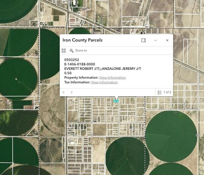Screen dimensions: 204x175
Task: Open Tax Information View Information link
Action: [x=104, y=82]
